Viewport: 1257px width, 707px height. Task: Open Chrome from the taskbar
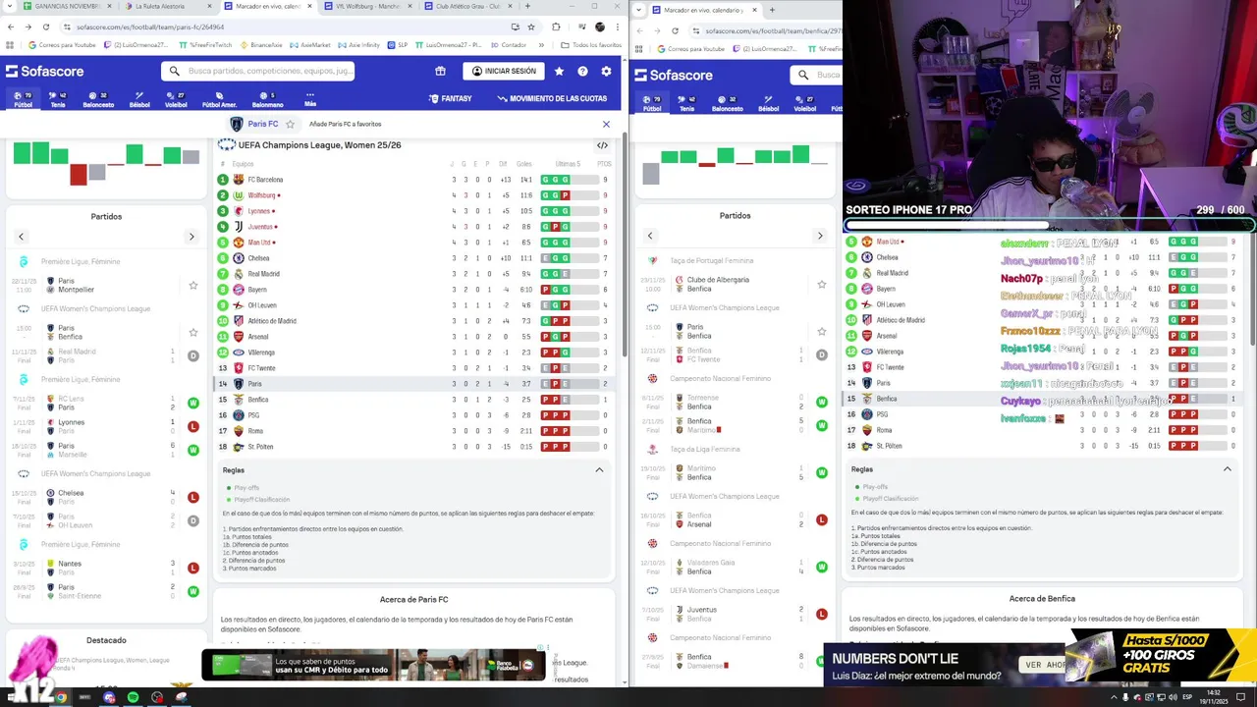61,697
